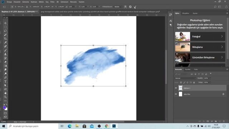Select the Brush tool
This screenshot has height=129, width=229.
point(5,50)
